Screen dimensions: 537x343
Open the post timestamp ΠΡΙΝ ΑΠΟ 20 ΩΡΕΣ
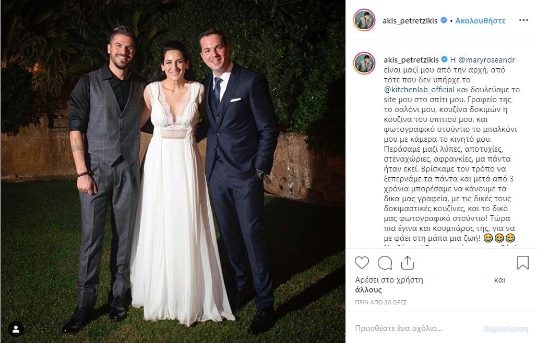coord(380,302)
